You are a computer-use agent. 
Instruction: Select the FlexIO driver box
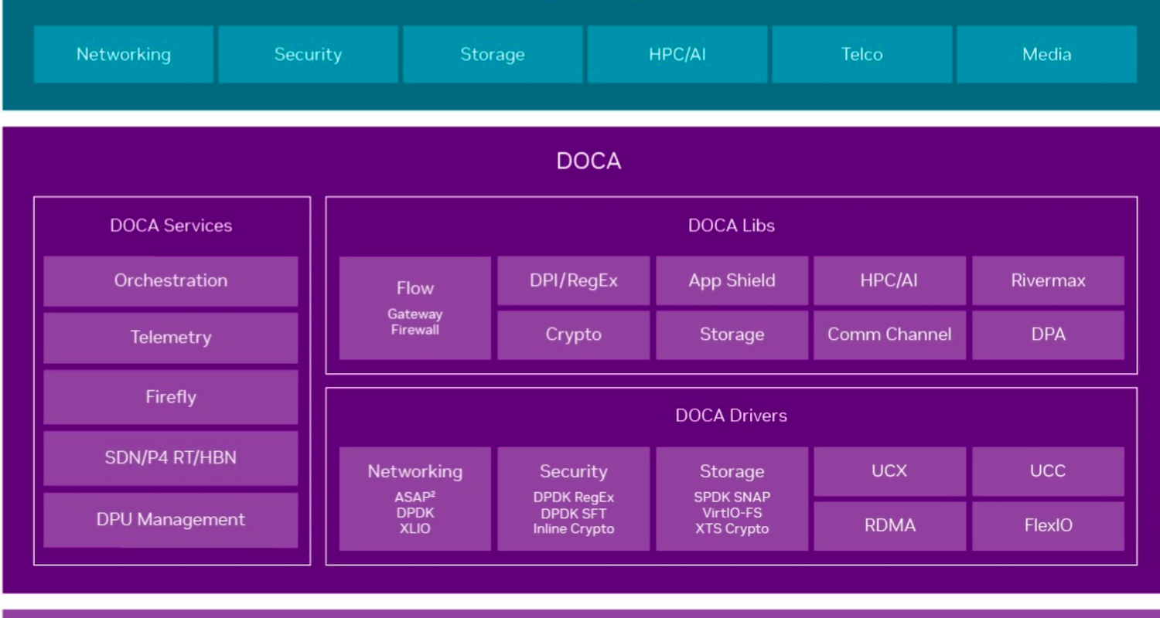(x=1048, y=525)
